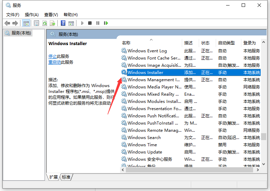Sort by the 名称 column header
270x191 pixels.
126,43
